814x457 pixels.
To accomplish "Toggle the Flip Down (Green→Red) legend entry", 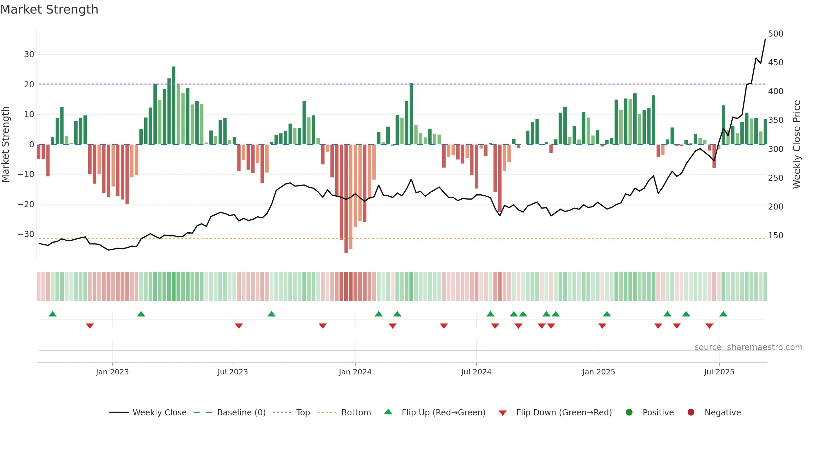I will pos(555,412).
